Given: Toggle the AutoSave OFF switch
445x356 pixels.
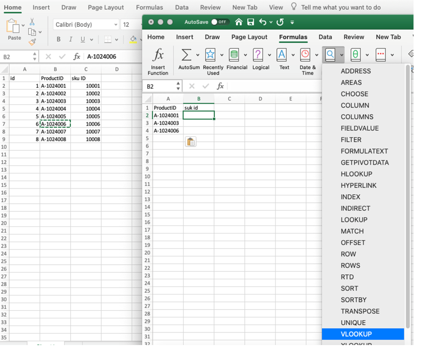Looking at the screenshot, I should click(x=221, y=22).
